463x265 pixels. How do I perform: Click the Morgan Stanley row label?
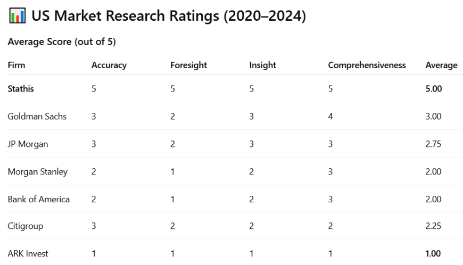click(38, 171)
